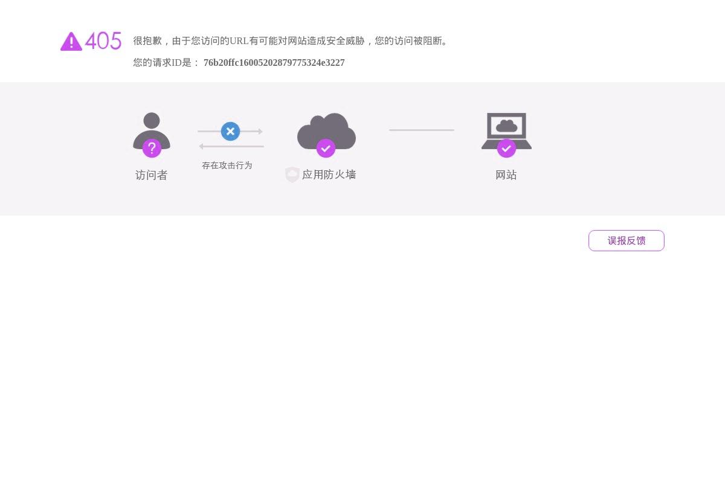Click the 405 error code text
This screenshot has height=485, width=725.
103,41
